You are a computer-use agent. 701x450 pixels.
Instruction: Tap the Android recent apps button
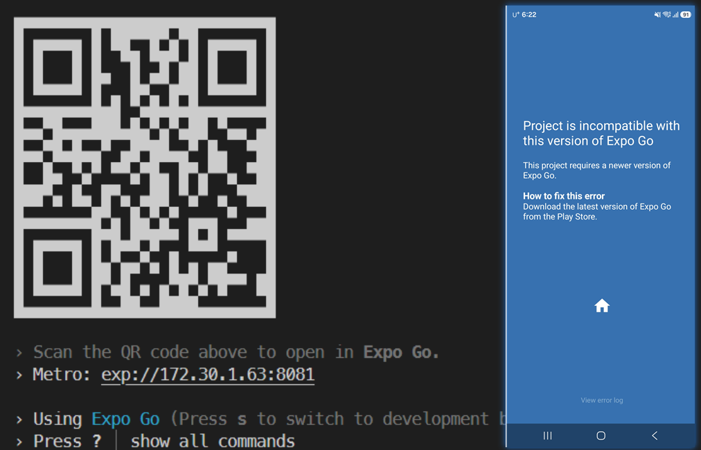point(547,435)
